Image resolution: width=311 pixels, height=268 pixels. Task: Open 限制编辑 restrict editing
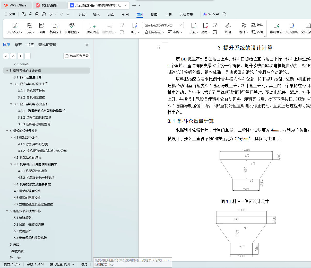pos(276,28)
